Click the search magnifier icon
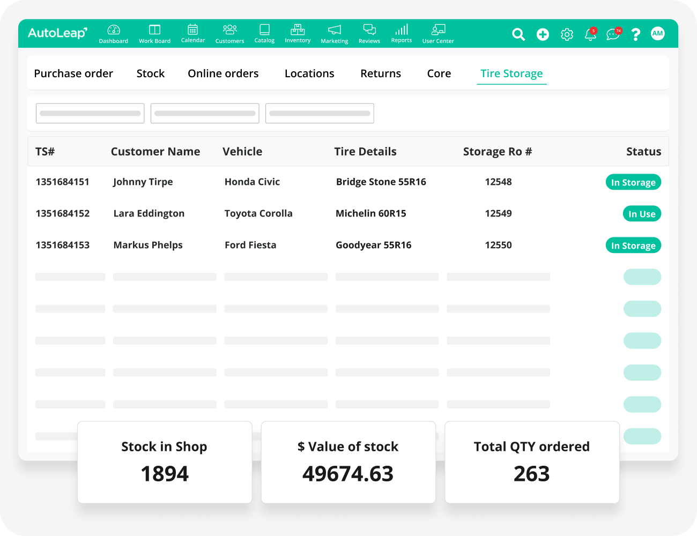 click(x=518, y=34)
